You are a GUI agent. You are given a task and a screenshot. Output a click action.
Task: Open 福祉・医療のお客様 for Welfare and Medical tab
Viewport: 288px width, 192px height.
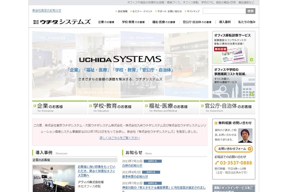tap(171, 108)
